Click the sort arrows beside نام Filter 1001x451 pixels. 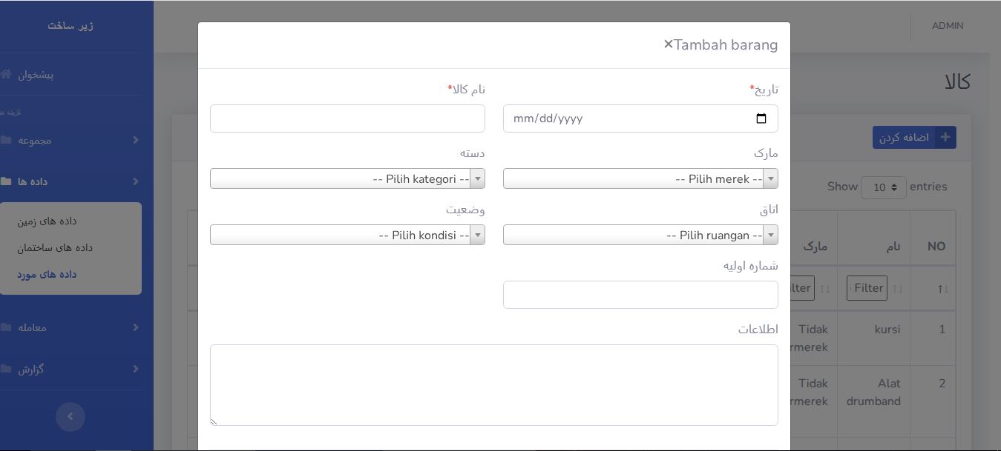tap(898, 289)
